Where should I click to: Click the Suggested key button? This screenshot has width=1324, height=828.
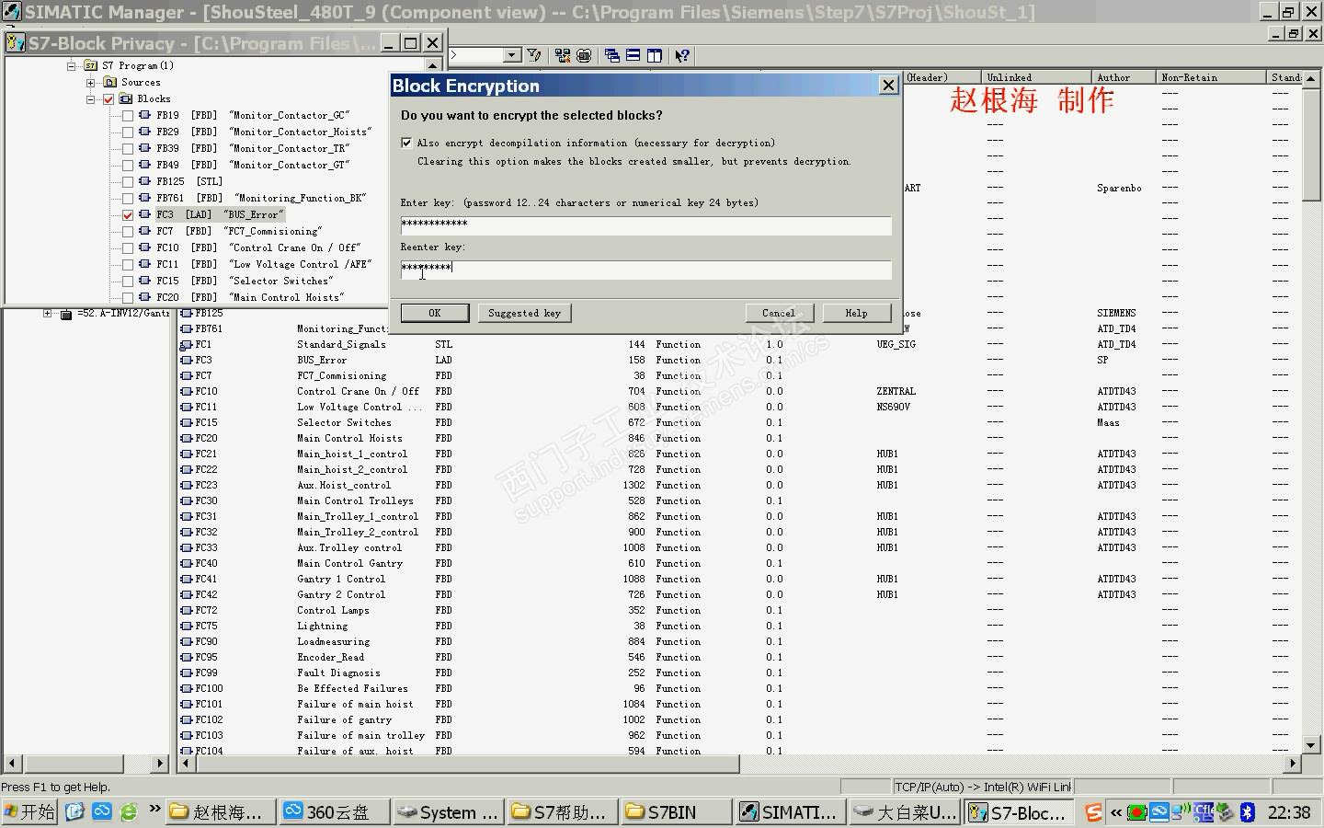tap(524, 313)
